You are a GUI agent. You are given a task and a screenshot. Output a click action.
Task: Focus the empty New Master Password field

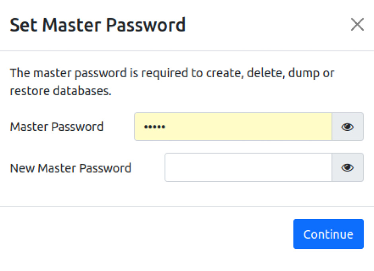248,167
